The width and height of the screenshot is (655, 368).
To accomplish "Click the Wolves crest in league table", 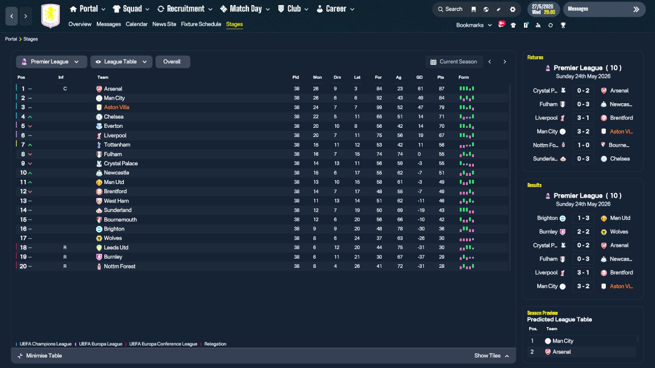I will coord(99,238).
